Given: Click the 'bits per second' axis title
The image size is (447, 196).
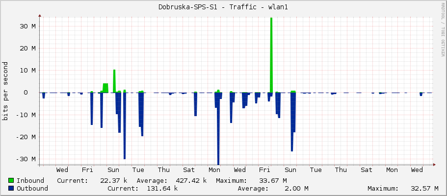Looking at the screenshot, I should [5, 91].
